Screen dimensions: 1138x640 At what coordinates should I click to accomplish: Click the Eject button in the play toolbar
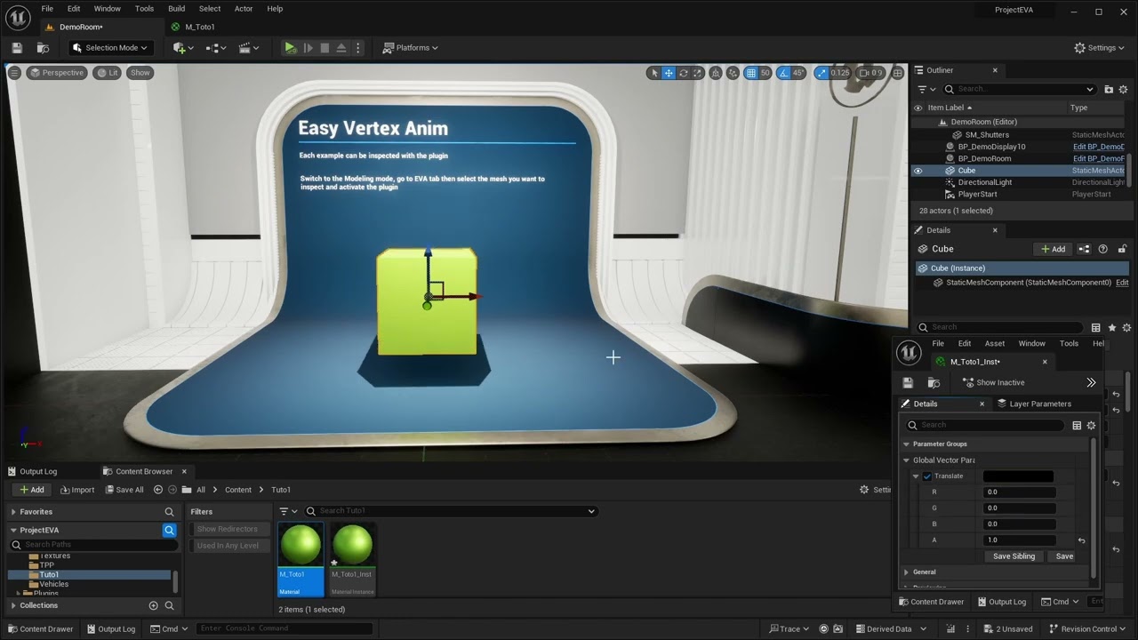(341, 48)
